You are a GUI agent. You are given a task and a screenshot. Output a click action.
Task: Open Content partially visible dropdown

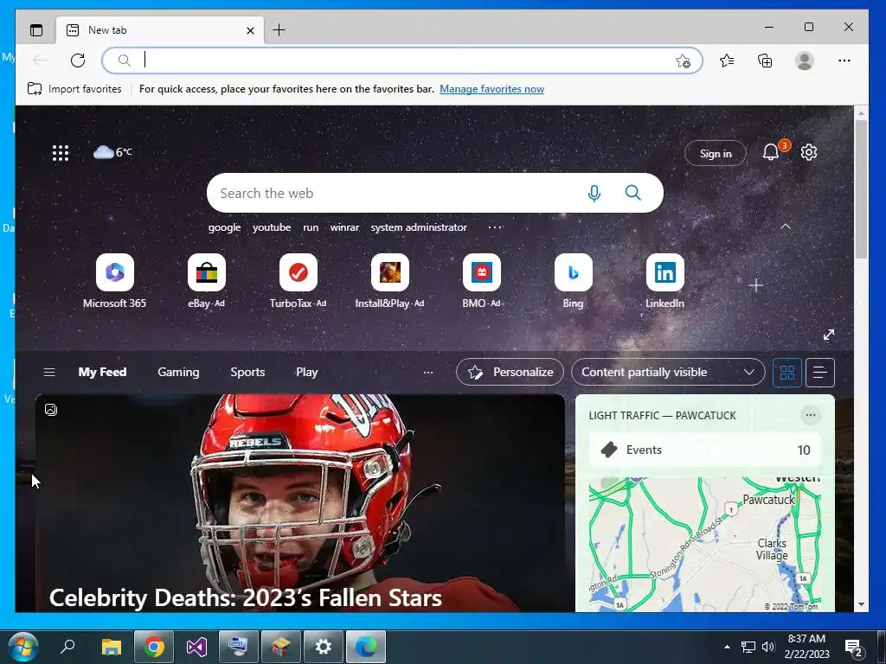(668, 372)
